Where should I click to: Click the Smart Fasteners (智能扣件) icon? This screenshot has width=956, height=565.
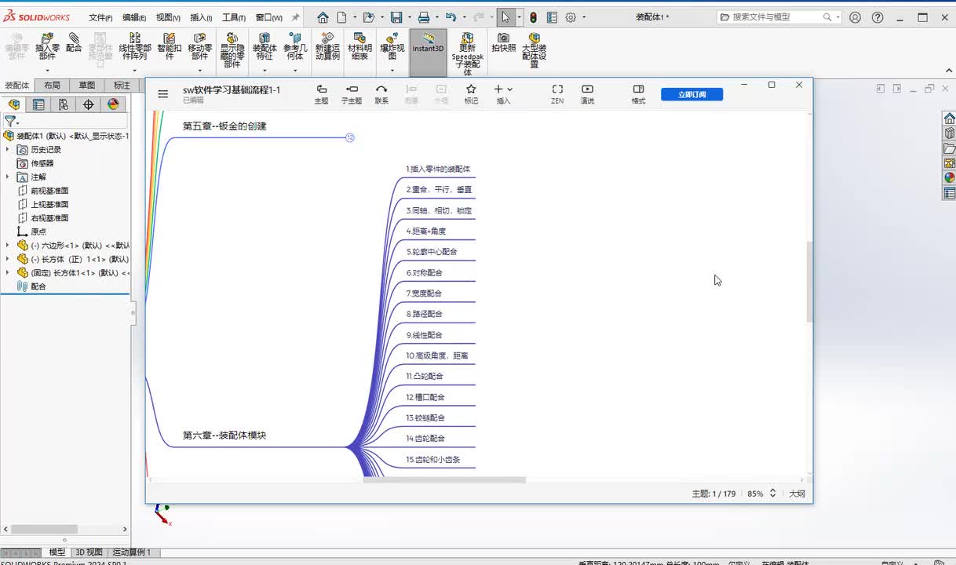coord(169,46)
